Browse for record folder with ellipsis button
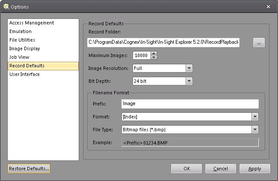This screenshot has width=278, height=181. [259, 42]
